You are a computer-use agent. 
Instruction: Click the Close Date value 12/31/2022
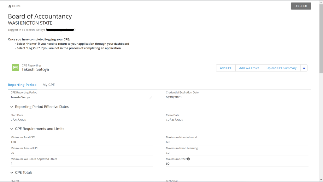174,120
